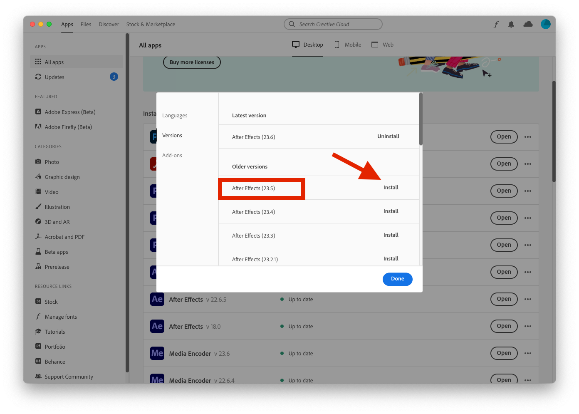The height and width of the screenshot is (414, 579).
Task: Click the 3D and AR sphere icon
Action: (x=38, y=221)
